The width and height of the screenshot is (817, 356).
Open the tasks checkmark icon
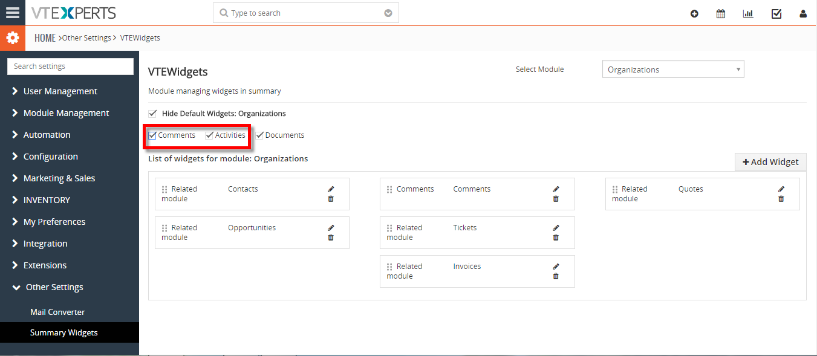coord(776,14)
